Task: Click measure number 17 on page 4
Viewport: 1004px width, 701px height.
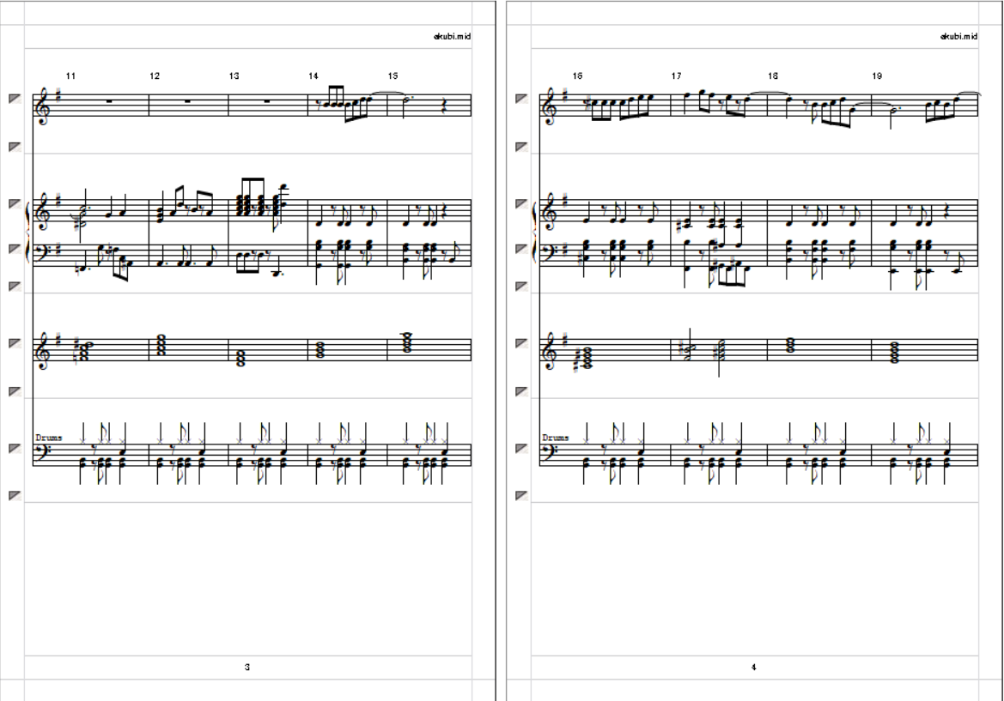Action: (676, 76)
